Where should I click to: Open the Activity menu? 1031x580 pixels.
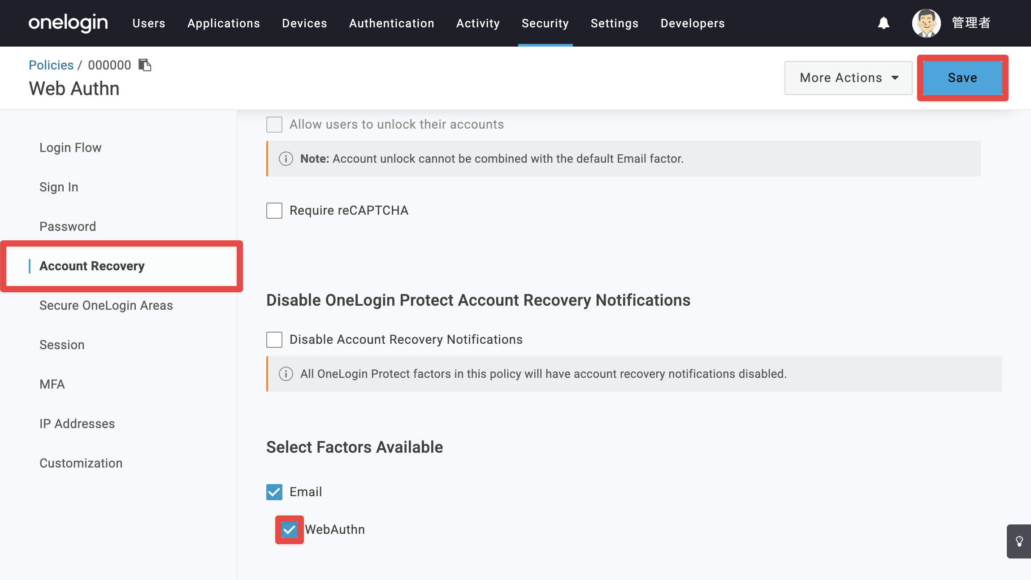[x=478, y=23]
